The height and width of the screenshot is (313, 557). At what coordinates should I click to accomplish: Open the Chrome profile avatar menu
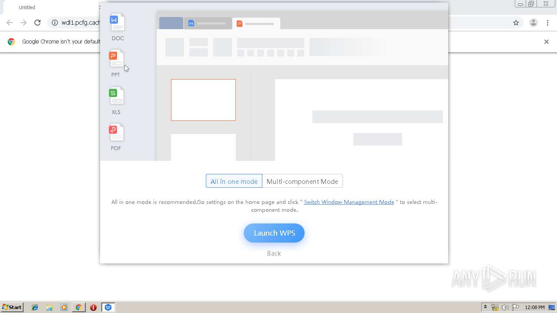pyautogui.click(x=533, y=23)
